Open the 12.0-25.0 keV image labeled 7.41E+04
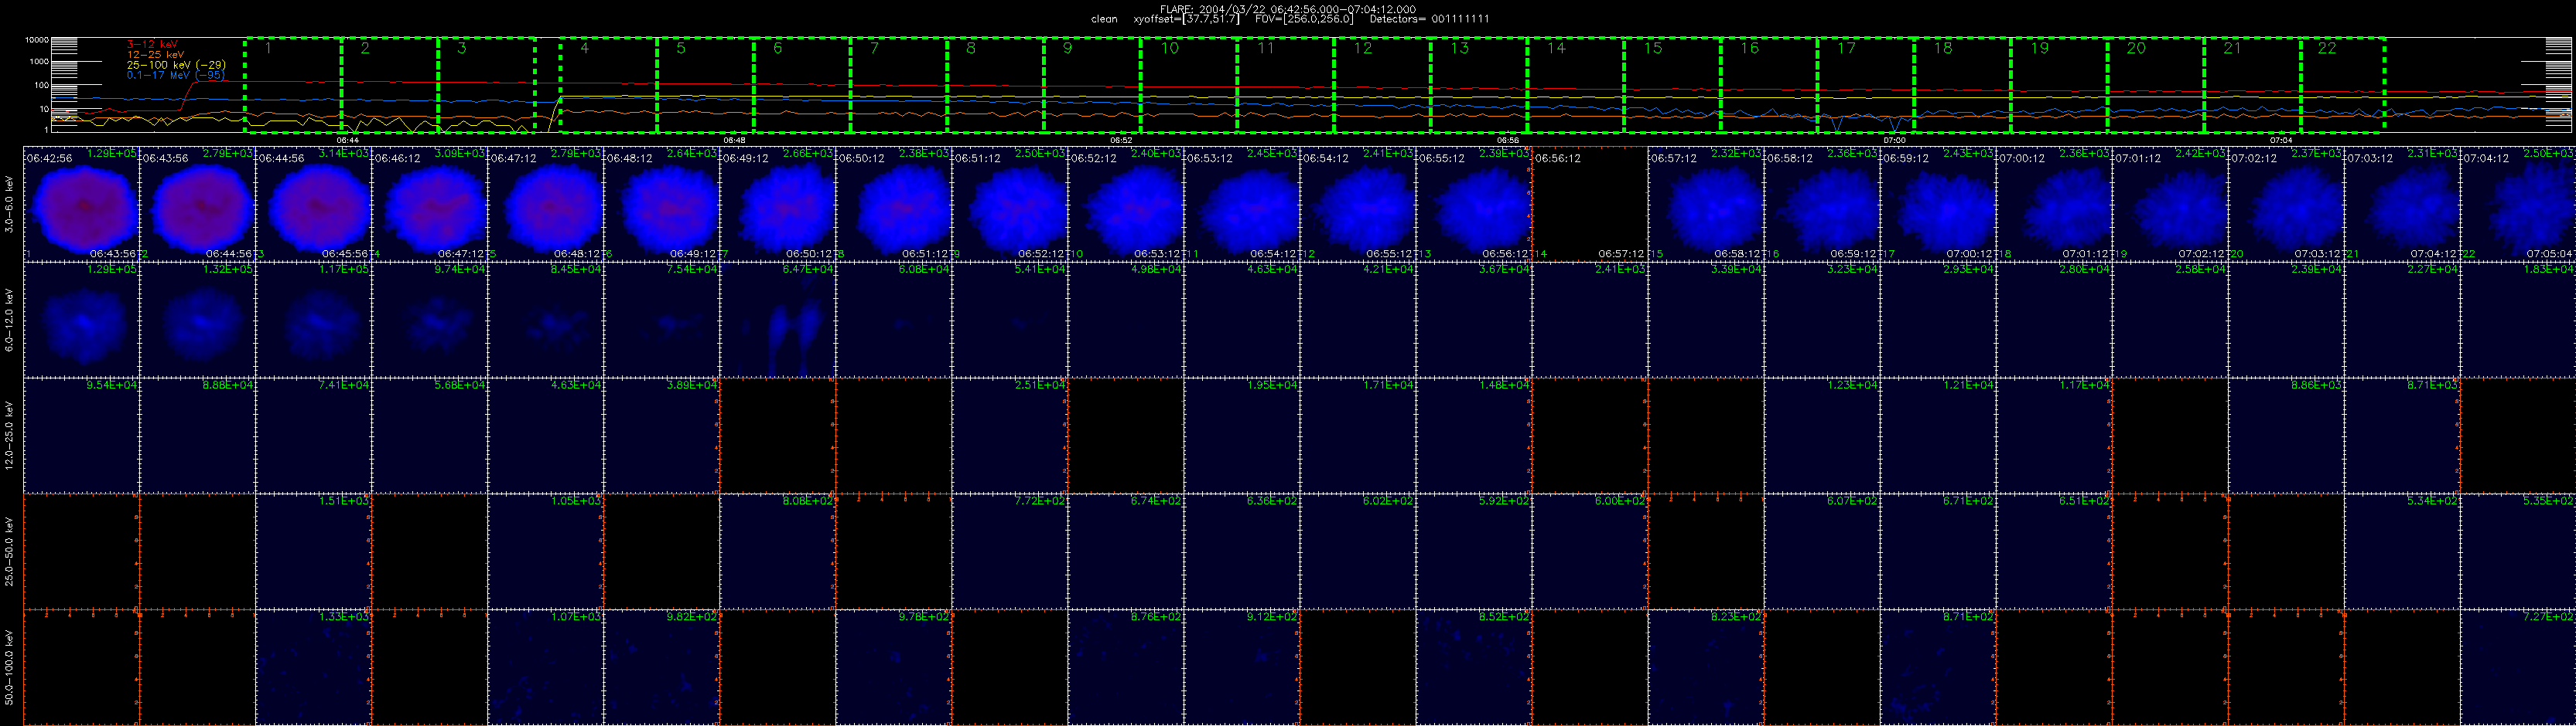Image resolution: width=2576 pixels, height=726 pixels. click(314, 436)
